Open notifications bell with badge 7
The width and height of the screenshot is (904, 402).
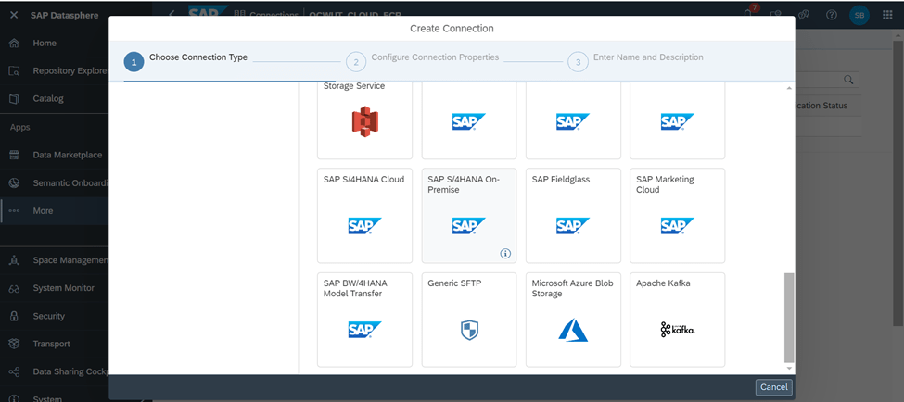click(749, 14)
